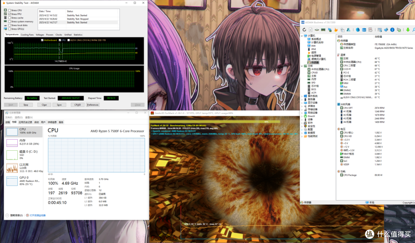Click the motherboard chip icon in AIDA64 toolbar
This screenshot has height=243, width=415.
tap(317, 30)
